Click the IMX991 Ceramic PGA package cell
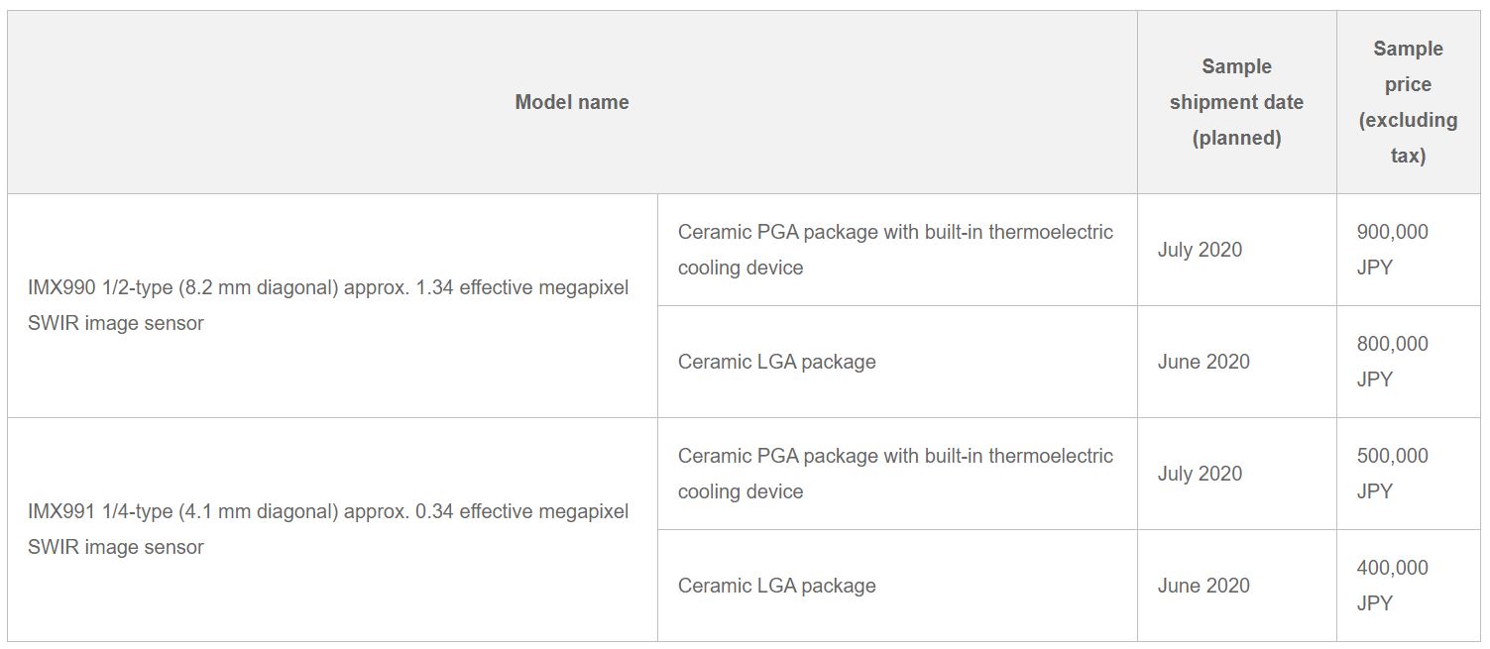This screenshot has height=649, width=1490. [895, 474]
